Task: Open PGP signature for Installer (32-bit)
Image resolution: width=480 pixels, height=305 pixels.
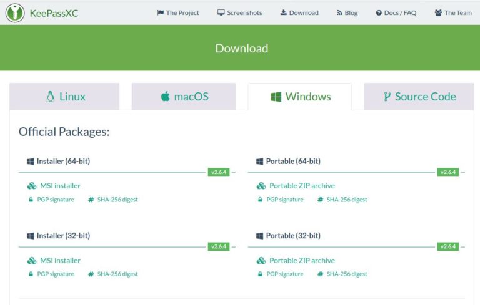Action: (56, 274)
